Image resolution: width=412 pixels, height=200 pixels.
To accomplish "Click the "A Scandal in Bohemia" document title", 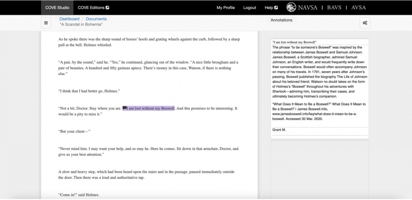I will (x=81, y=24).
